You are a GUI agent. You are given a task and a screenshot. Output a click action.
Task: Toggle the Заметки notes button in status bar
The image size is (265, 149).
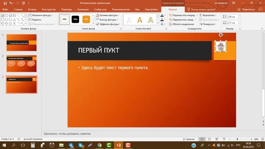pyautogui.click(x=189, y=139)
